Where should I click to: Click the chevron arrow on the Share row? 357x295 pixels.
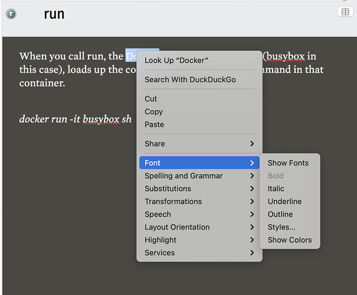tap(252, 143)
